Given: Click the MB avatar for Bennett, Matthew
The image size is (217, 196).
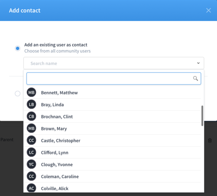Looking at the screenshot, I should pos(31,92).
